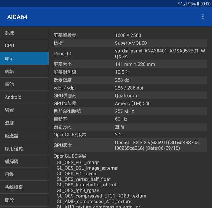Viewport: 212px width, 208px height.
Task: Open the three-dot overflow menu
Action: coord(203,17)
